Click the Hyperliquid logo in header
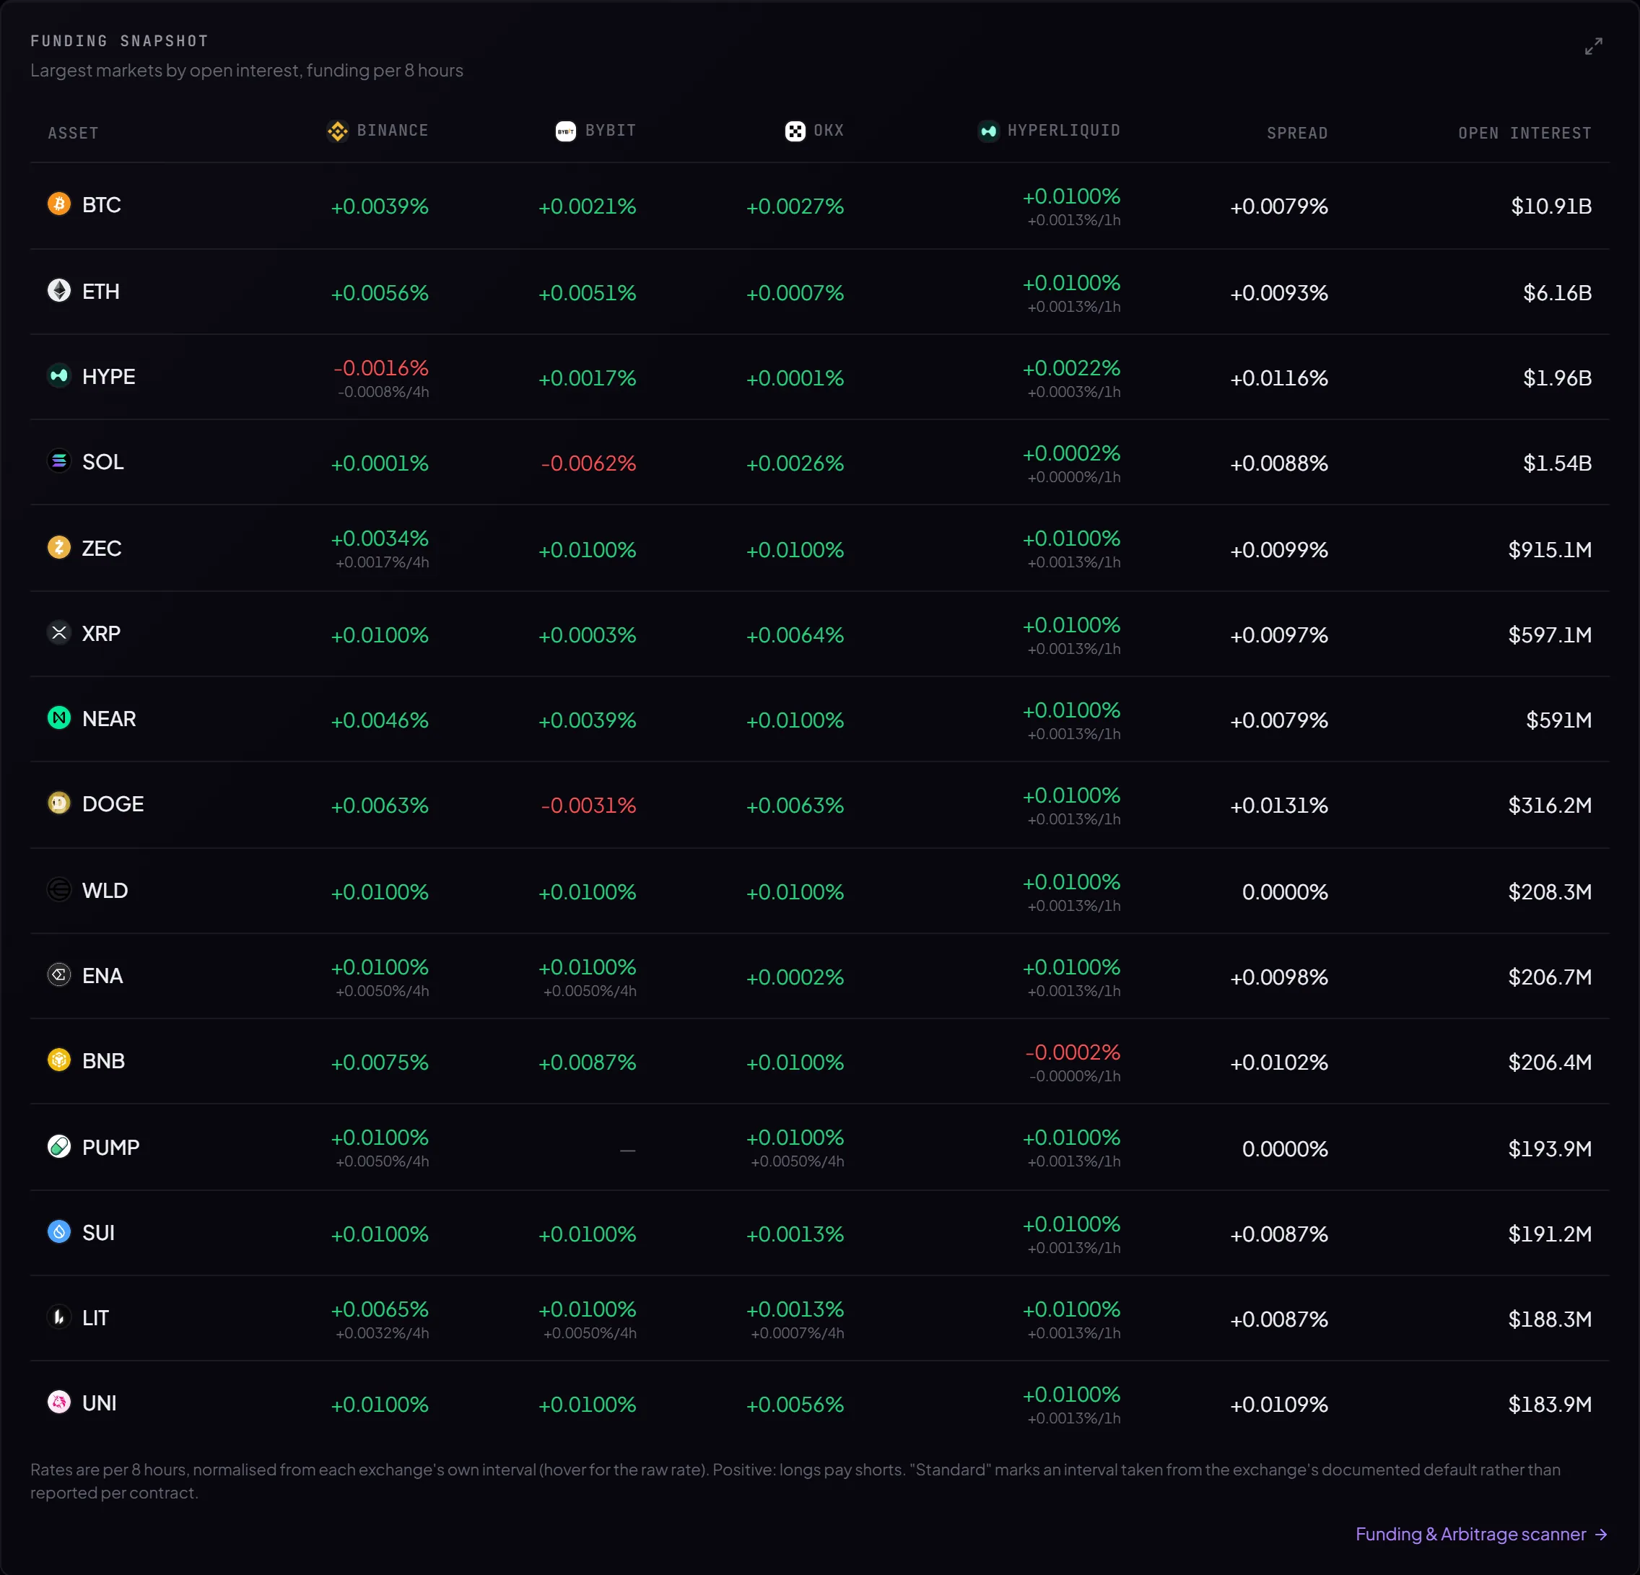The image size is (1640, 1575). pos(988,131)
